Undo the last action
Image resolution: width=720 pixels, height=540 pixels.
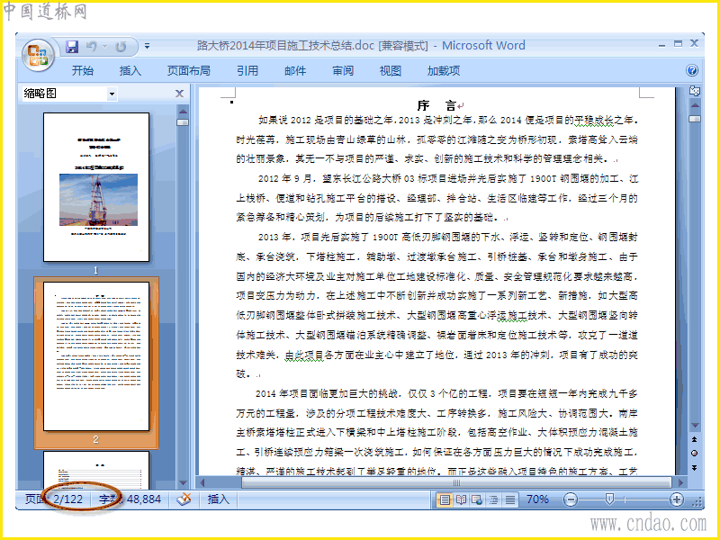[92, 47]
